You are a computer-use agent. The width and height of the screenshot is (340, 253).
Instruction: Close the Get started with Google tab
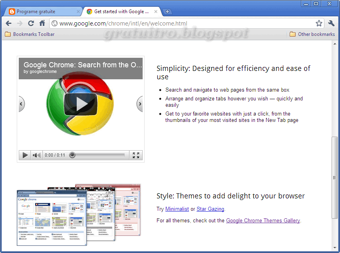tap(156, 12)
